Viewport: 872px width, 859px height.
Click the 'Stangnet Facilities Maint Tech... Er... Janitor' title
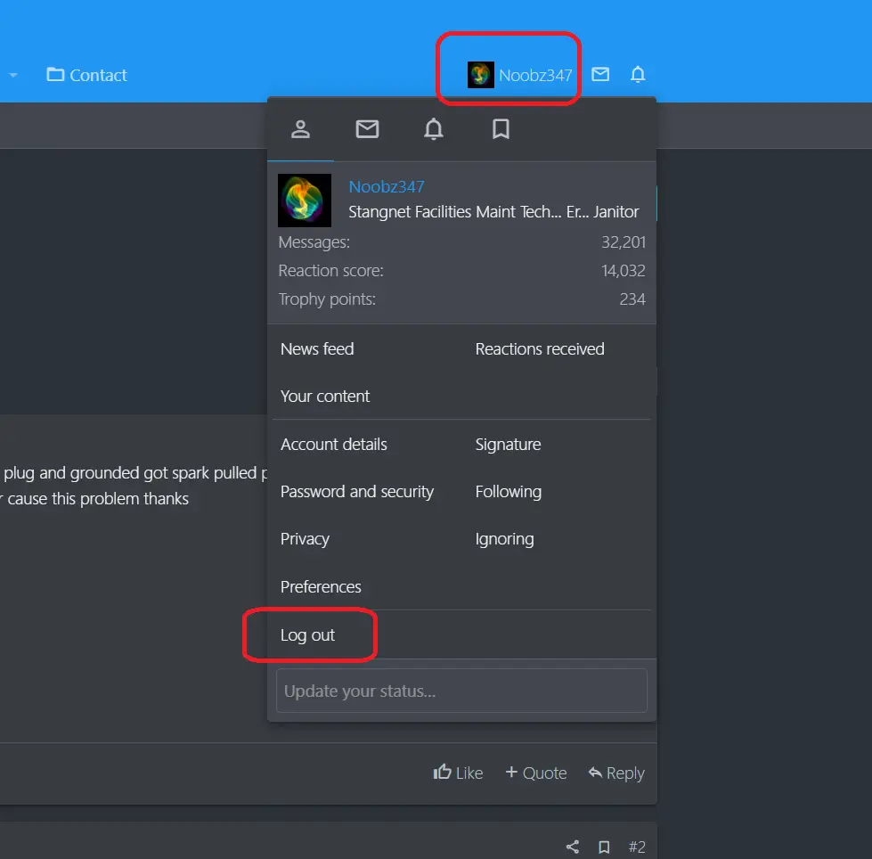(x=493, y=212)
